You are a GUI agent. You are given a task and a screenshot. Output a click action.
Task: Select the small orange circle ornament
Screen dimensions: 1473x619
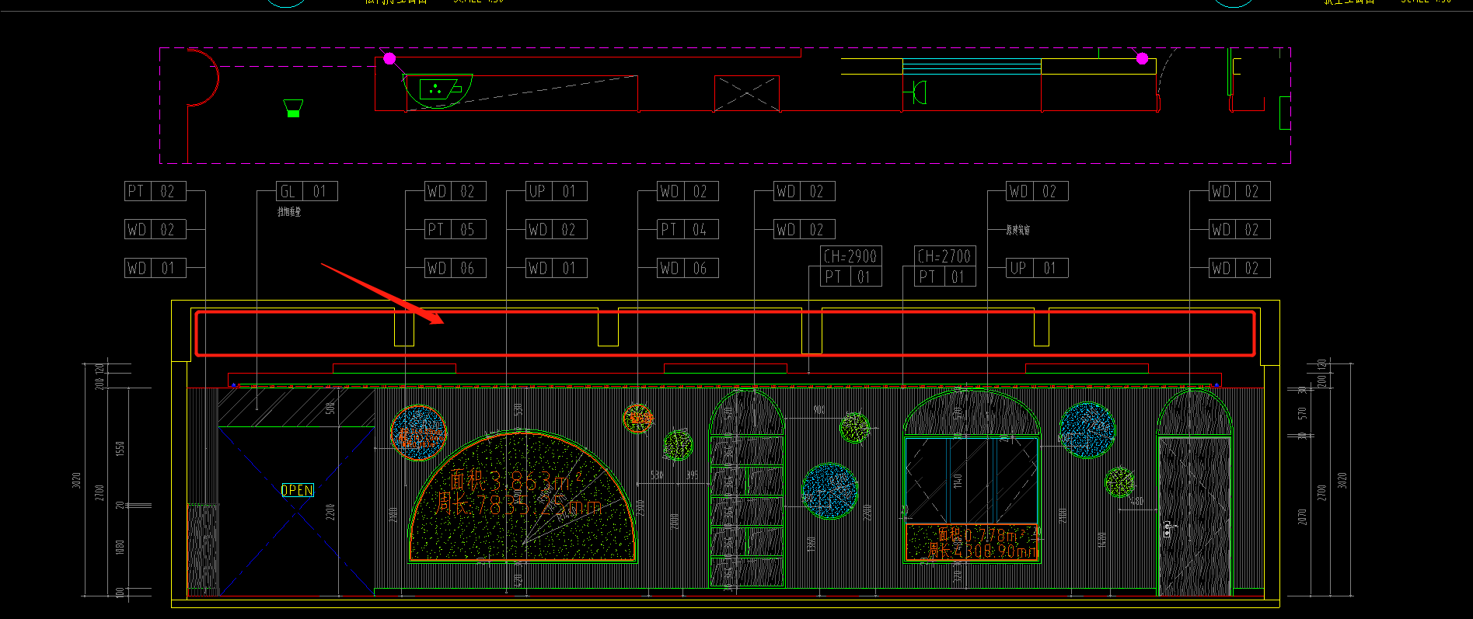(x=637, y=419)
